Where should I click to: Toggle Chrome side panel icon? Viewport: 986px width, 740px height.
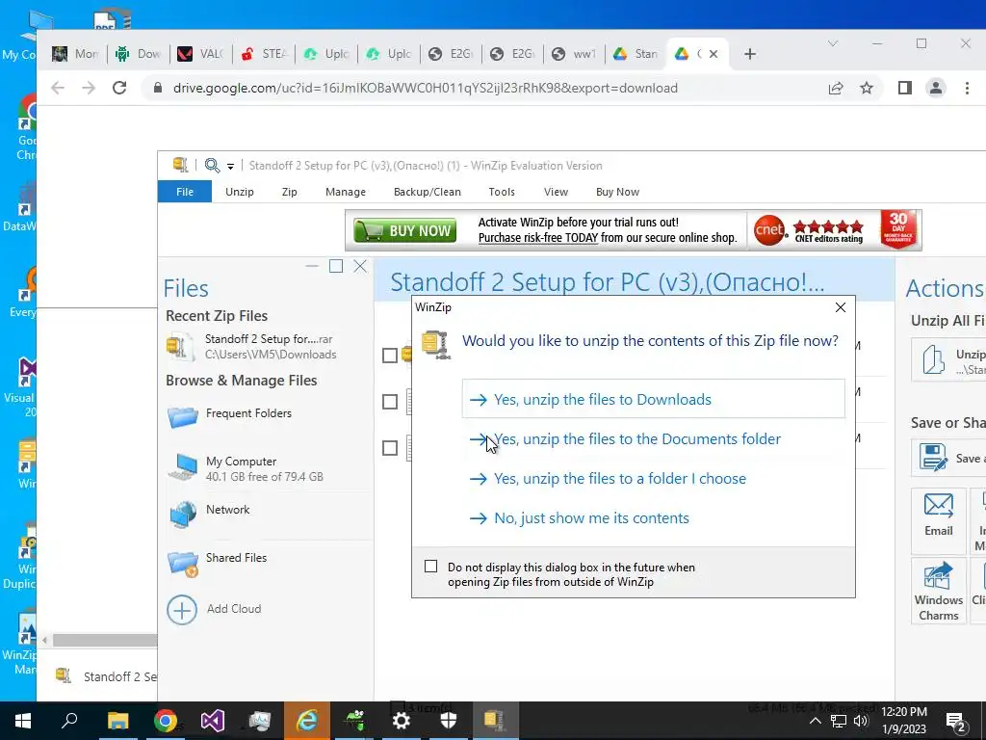click(x=905, y=88)
